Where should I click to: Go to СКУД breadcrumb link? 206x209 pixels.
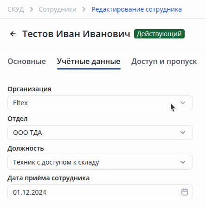[16, 9]
